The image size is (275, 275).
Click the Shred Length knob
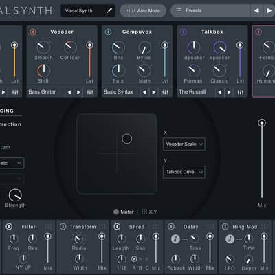[122, 239]
